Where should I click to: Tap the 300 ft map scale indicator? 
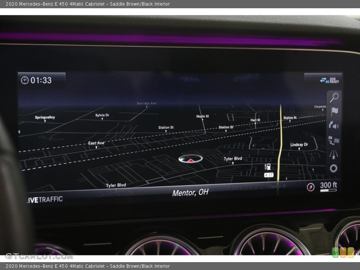[328, 186]
